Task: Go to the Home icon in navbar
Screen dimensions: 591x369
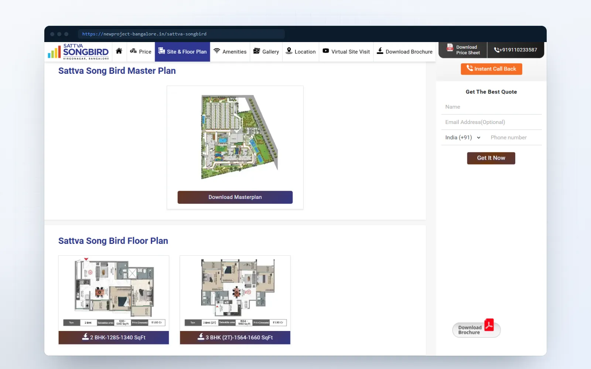Action: (119, 51)
